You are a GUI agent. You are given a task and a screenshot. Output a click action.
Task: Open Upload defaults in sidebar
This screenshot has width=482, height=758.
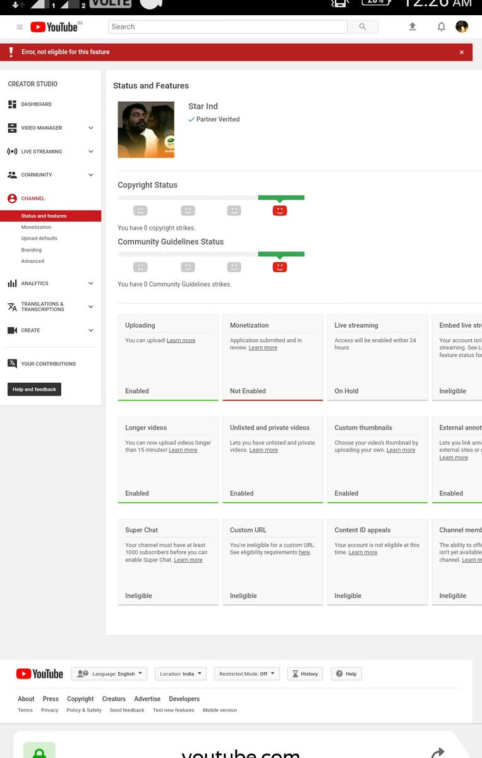click(x=39, y=239)
